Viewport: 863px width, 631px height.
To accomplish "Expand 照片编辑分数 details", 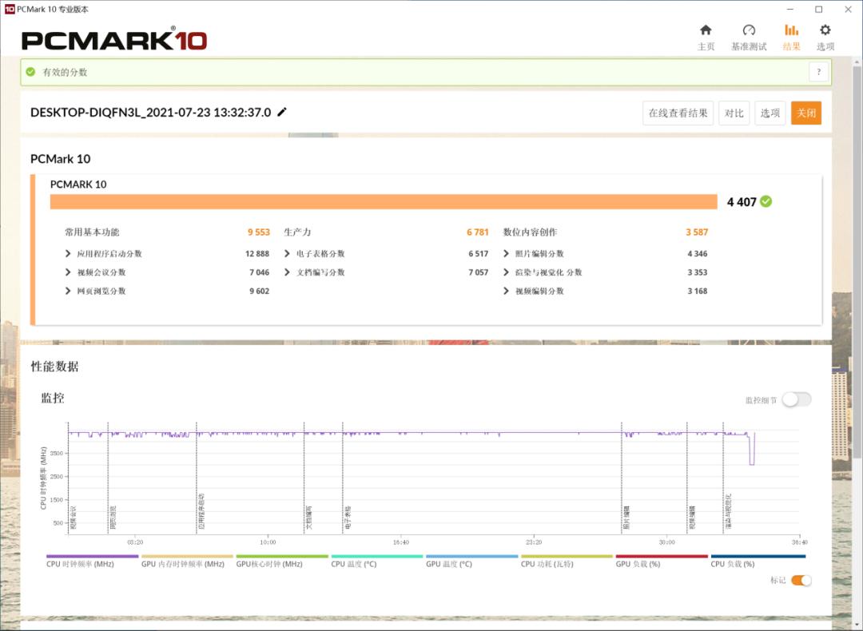I will click(507, 254).
